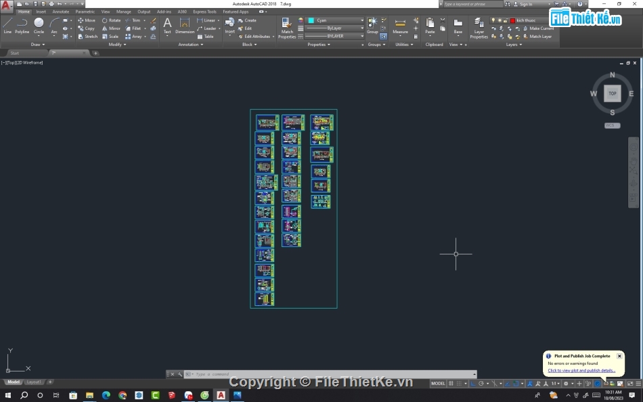Image resolution: width=643 pixels, height=402 pixels.
Task: Toggle polar tracking in status bar
Action: pyautogui.click(x=481, y=384)
